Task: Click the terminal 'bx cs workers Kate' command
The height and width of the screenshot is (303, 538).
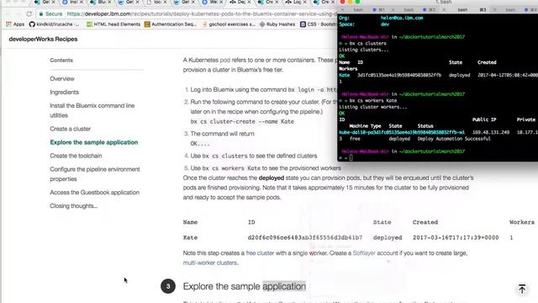Action: pos(373,101)
